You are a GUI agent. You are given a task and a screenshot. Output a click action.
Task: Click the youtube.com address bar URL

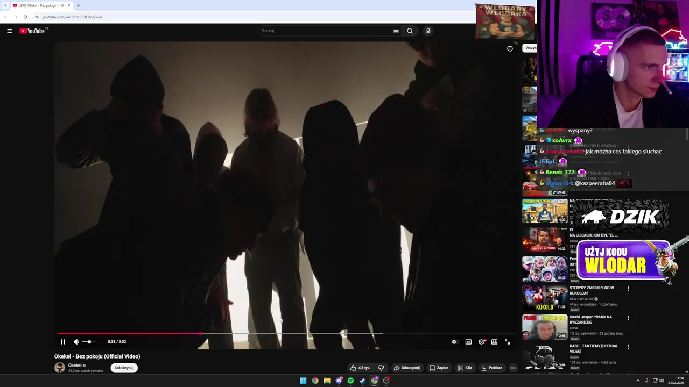72,17
